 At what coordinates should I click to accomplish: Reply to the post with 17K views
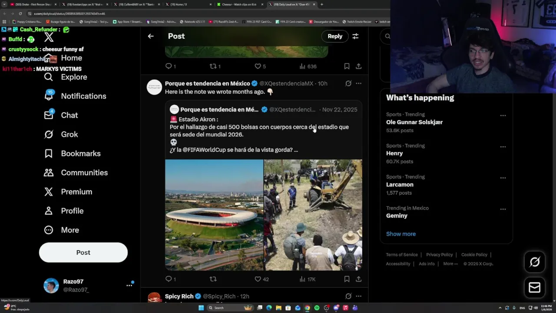click(169, 279)
